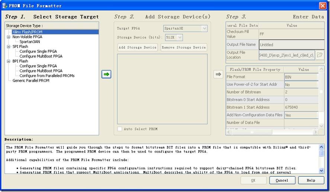Open the Output File Location folder browser
Screen dimensions: 330x192
(x=320, y=55)
